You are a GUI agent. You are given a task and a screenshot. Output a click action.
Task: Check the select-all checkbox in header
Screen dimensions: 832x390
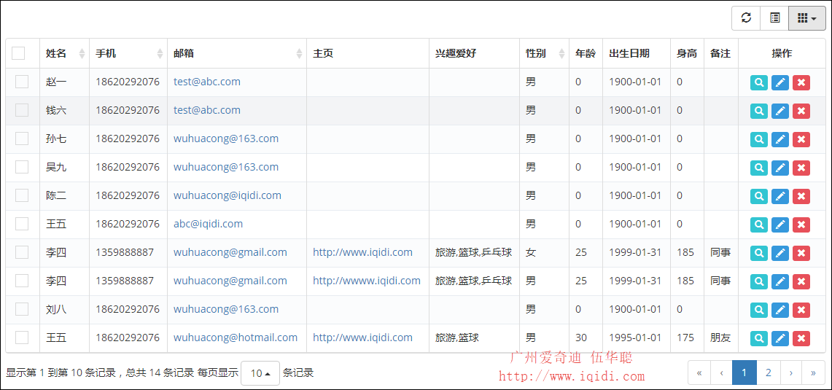(x=18, y=53)
